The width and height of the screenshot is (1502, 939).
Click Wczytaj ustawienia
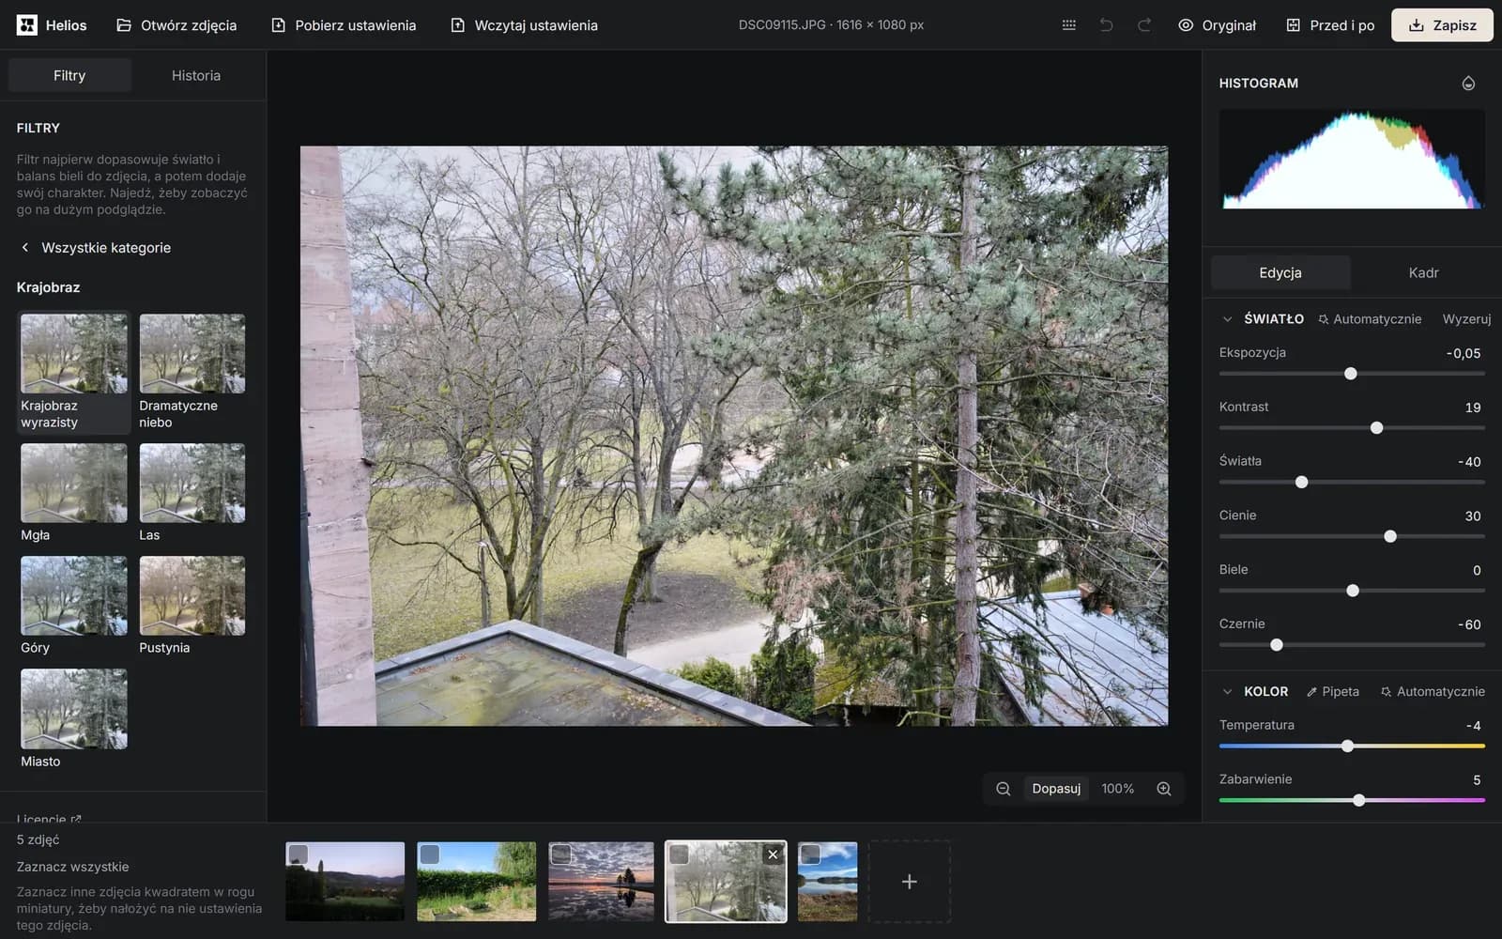524,25
